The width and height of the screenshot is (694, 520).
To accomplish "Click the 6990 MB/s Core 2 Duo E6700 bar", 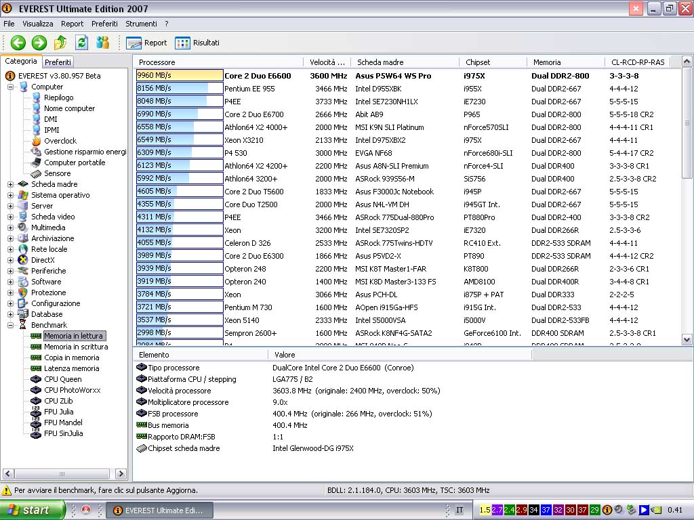I will [x=180, y=114].
